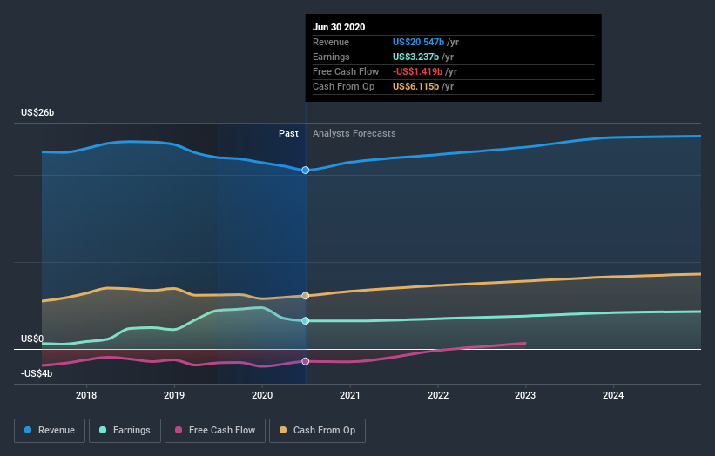The image size is (715, 456).
Task: Click the 2023 x-axis label
Action: click(525, 395)
